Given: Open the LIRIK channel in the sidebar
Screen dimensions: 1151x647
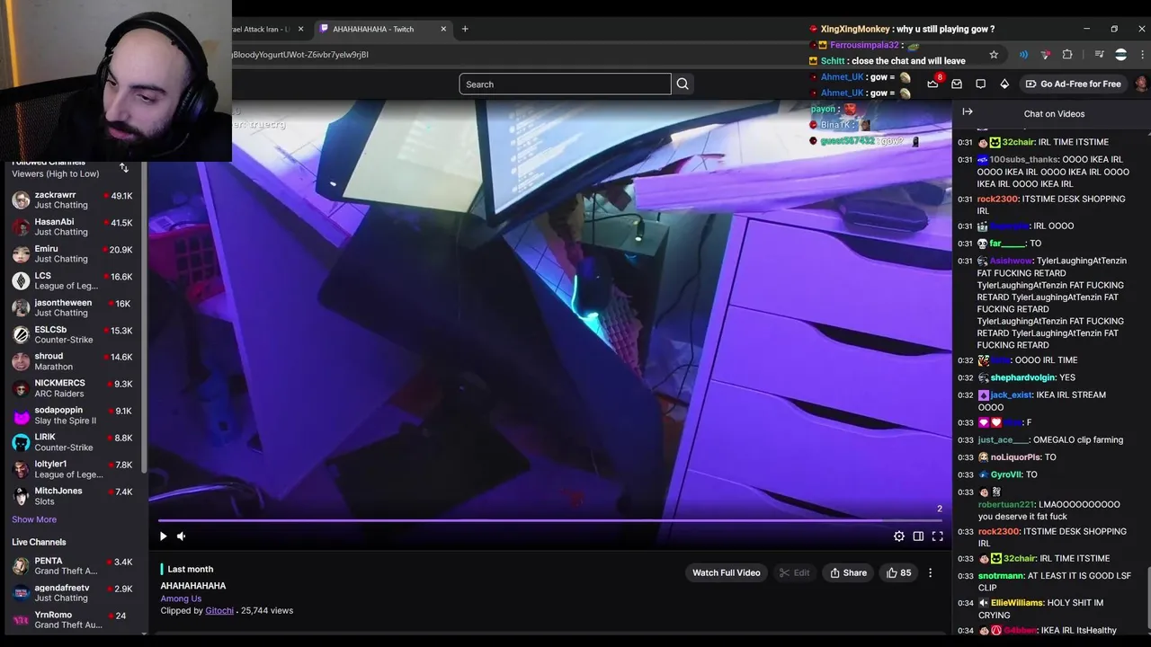Looking at the screenshot, I should pos(74,442).
